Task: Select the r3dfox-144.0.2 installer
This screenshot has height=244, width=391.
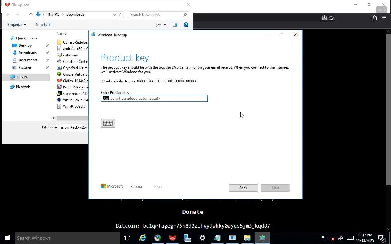Action: click(x=73, y=81)
